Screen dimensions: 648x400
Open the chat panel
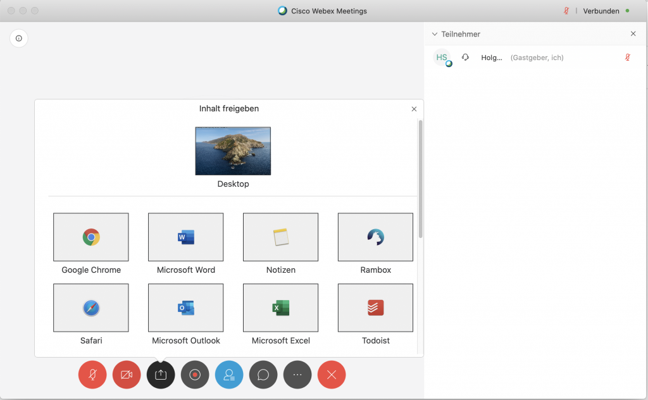[263, 375]
